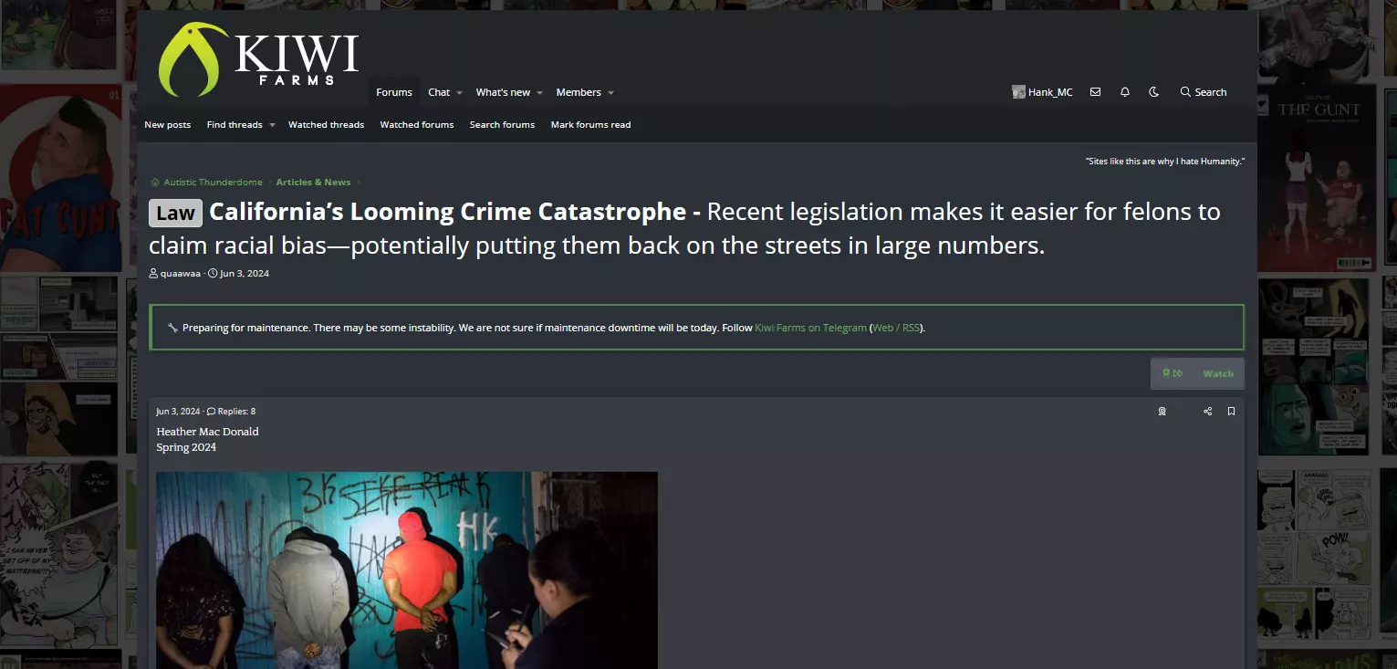Click the Hank_MC user avatar
Image resolution: width=1397 pixels, height=669 pixels.
click(x=1018, y=92)
